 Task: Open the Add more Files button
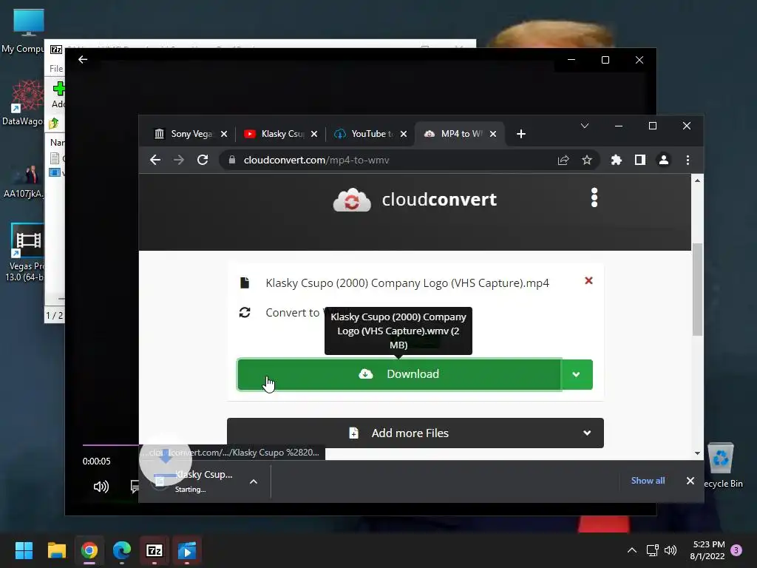tap(415, 433)
